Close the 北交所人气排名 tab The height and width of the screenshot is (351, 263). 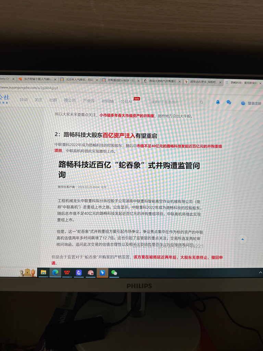click(x=97, y=80)
